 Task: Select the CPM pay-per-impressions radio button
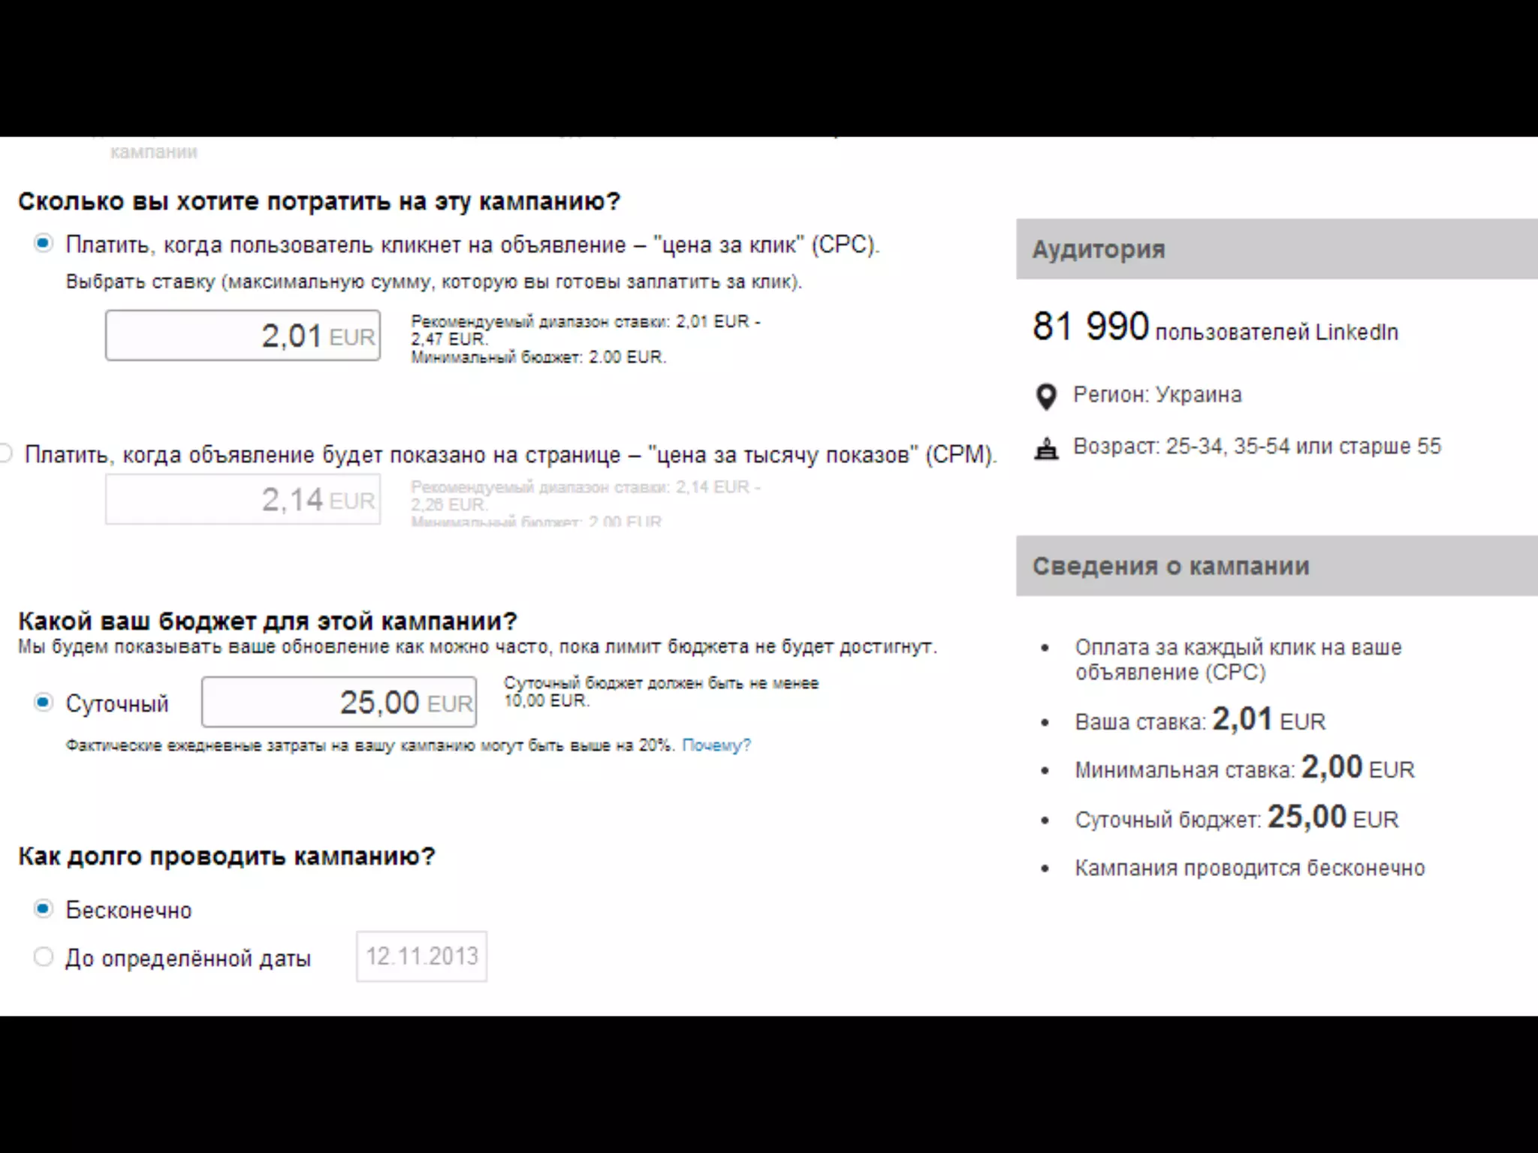coord(5,453)
